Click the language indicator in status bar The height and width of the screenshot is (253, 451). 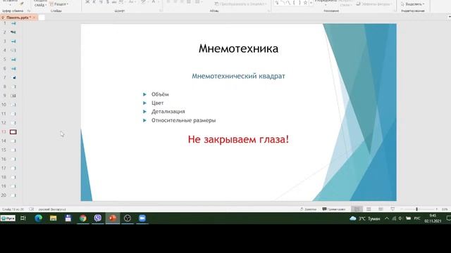tap(52, 209)
